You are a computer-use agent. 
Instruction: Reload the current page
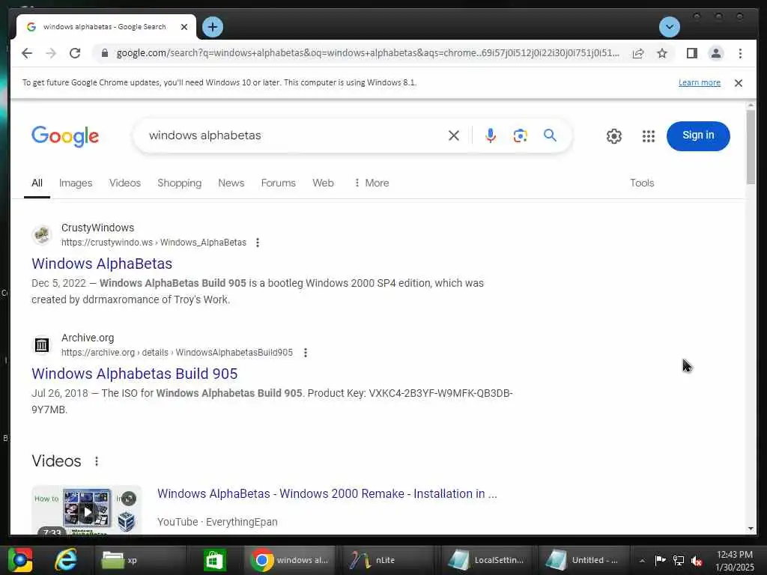point(75,53)
